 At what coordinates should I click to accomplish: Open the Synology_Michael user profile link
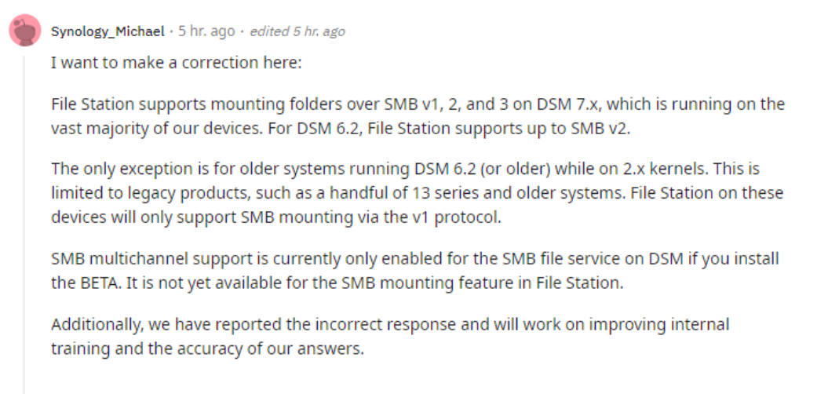coord(108,31)
